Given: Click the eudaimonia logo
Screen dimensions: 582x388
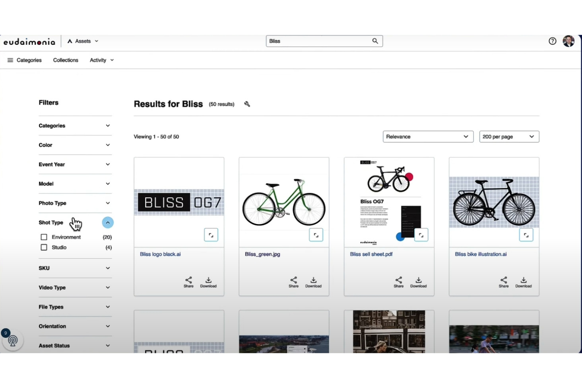Looking at the screenshot, I should (x=29, y=42).
